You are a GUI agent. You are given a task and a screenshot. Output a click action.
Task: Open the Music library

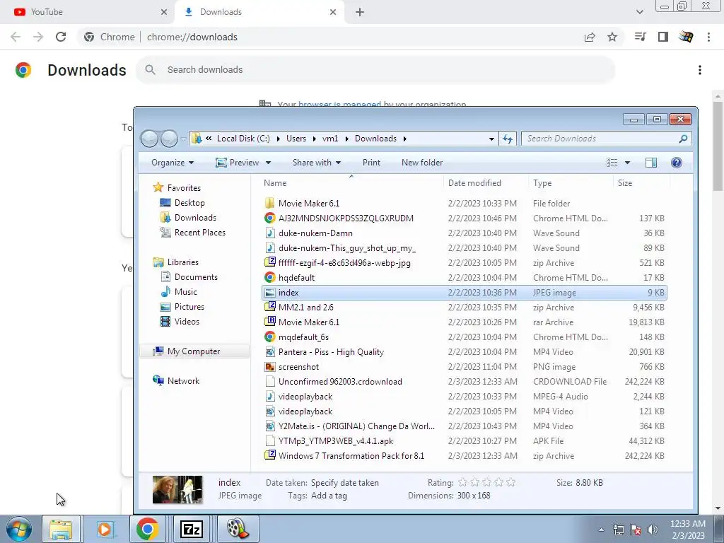178,292
